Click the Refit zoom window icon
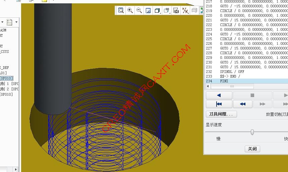The width and height of the screenshot is (288, 172). (121, 10)
